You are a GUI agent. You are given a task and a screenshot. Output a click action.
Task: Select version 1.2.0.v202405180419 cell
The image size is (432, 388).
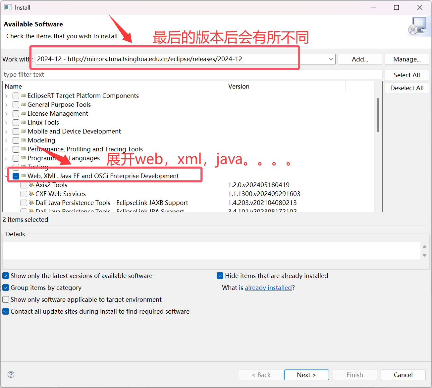[x=259, y=185]
